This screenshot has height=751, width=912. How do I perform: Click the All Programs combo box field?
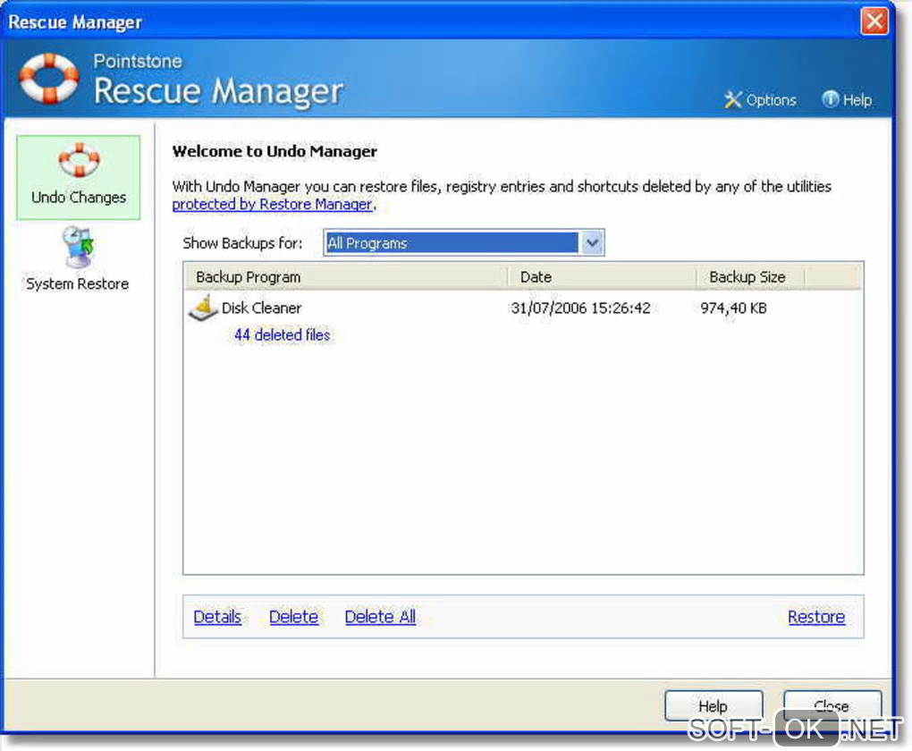(463, 242)
